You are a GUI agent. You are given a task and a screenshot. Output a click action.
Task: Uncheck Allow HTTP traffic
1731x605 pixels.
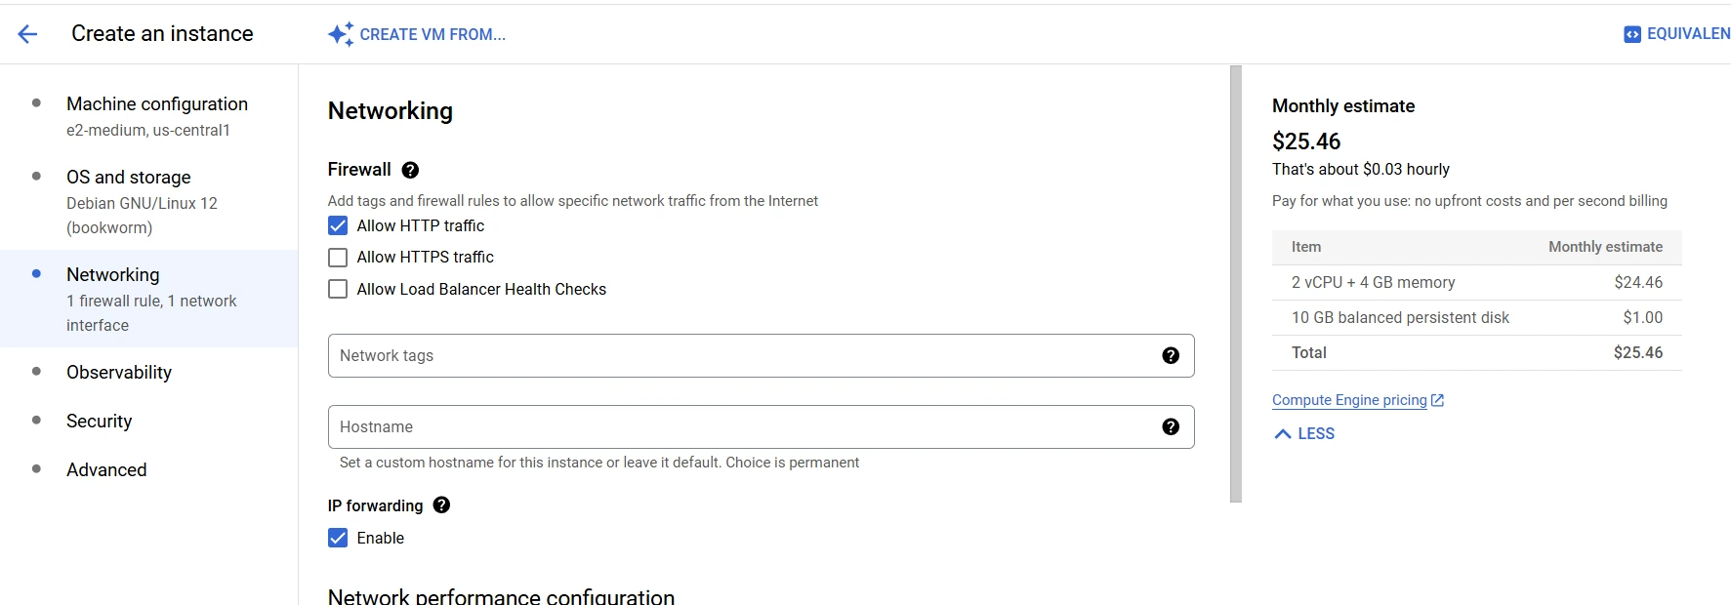pyautogui.click(x=338, y=226)
